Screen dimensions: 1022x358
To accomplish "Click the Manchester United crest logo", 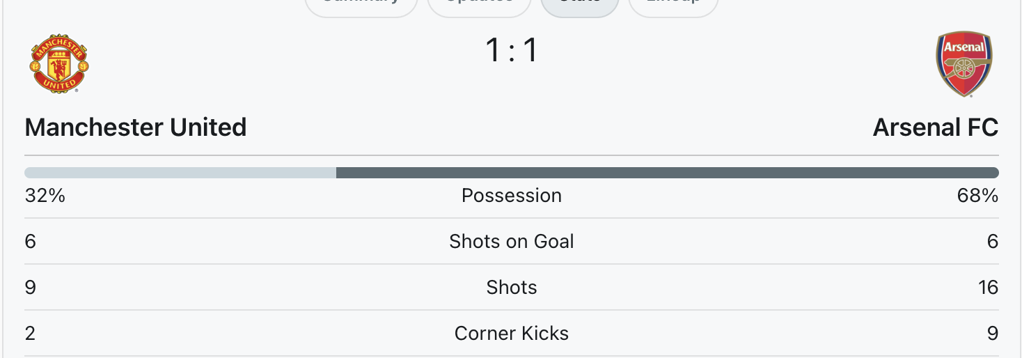I will tap(59, 63).
